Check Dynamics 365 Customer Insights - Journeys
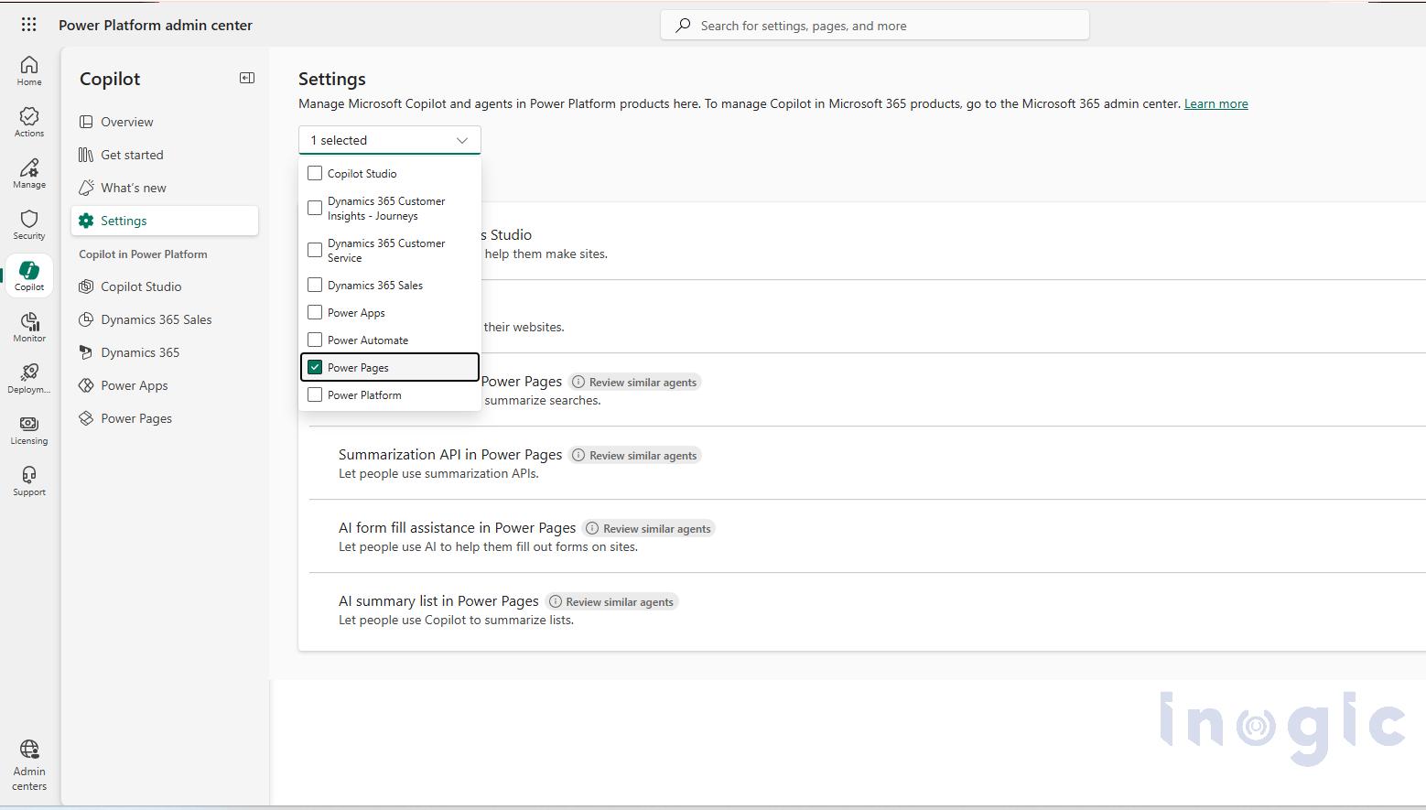Viewport: 1426px width, 810px height. coord(315,208)
